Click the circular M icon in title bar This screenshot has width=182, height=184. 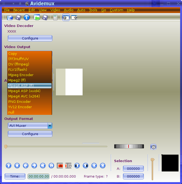coord(154,3)
